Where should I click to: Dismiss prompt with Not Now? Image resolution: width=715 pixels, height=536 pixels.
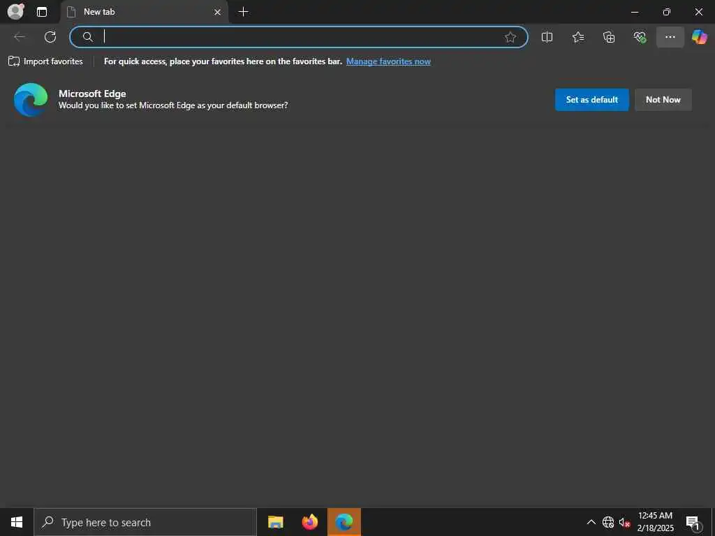click(x=663, y=99)
